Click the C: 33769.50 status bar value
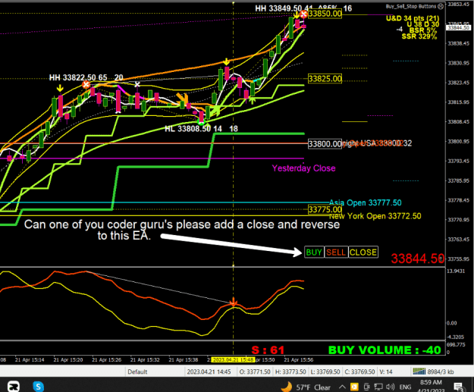The height and width of the screenshot is (392, 474). coord(360,372)
